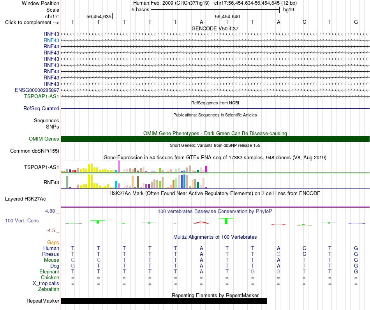The width and height of the screenshot is (370, 310).
Task: Select the Mouse species row label
Action: click(51, 260)
